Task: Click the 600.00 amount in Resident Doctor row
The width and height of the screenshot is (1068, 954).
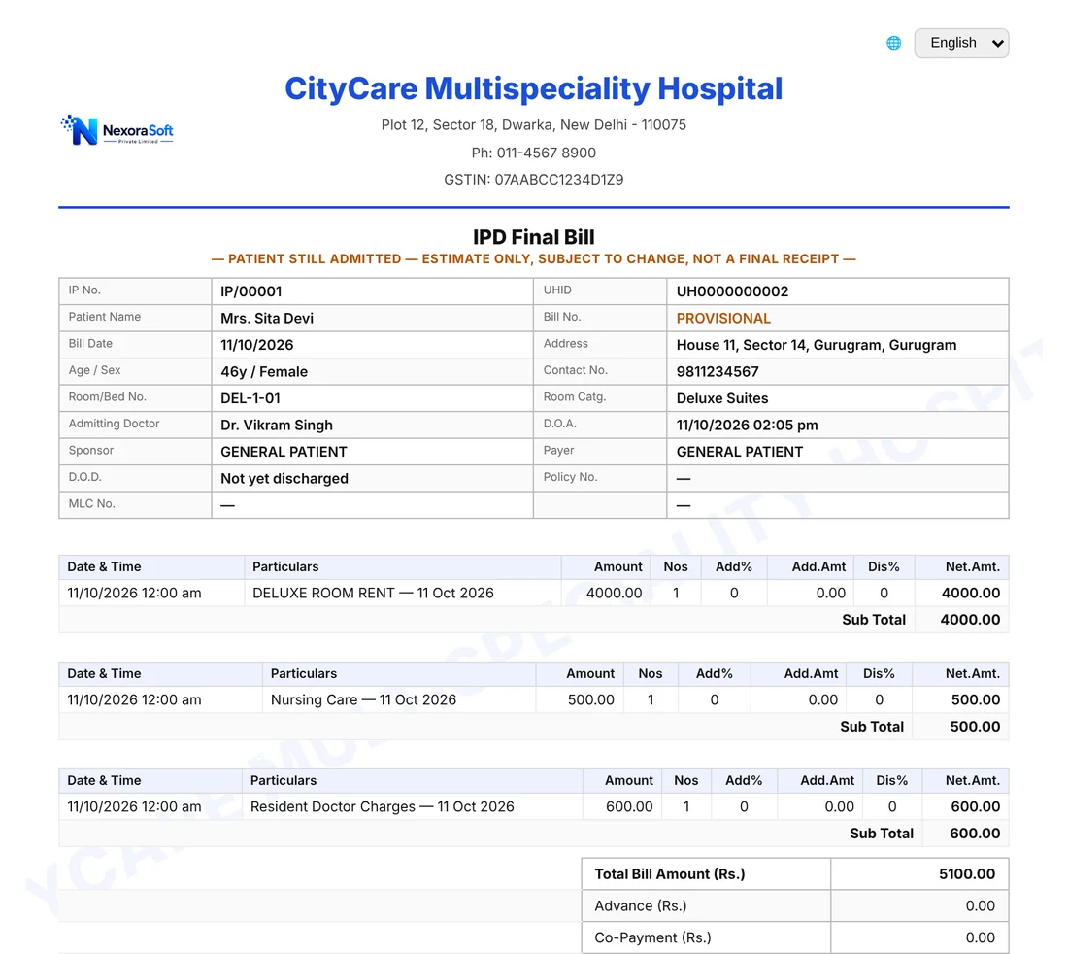Action: point(629,806)
